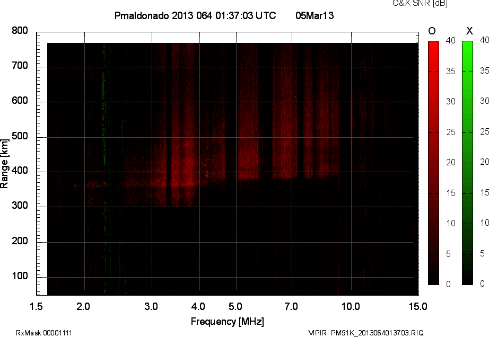Pick the red O-mode color bar

tap(433, 163)
